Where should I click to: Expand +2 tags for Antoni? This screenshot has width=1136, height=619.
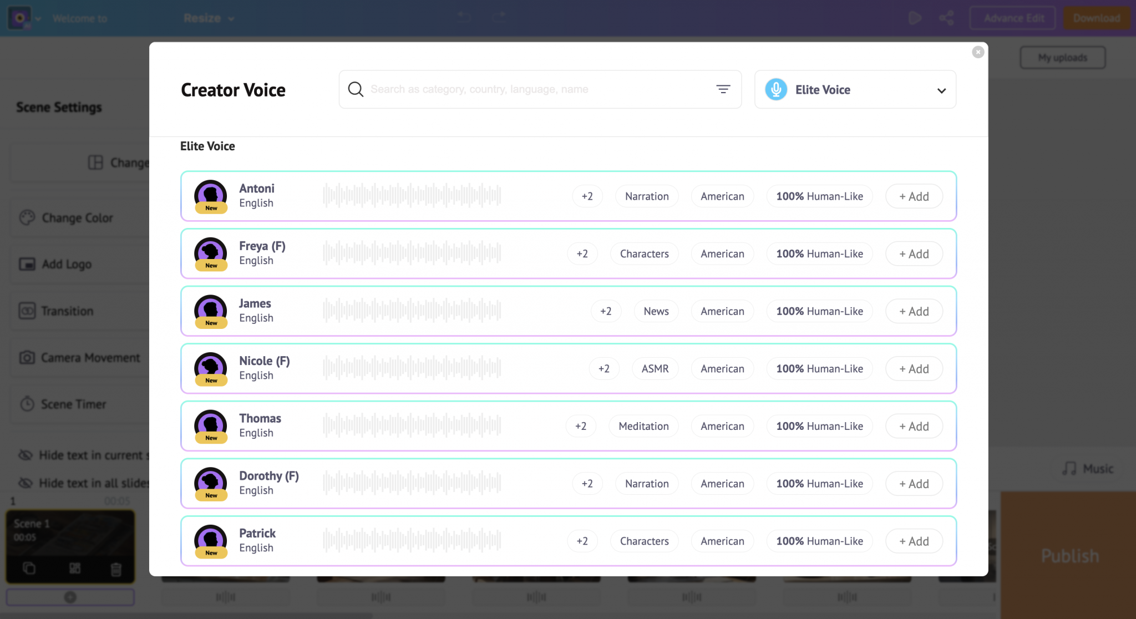pos(587,196)
